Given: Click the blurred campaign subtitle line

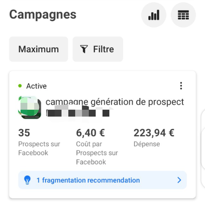Looking at the screenshot, I should tap(78, 113).
